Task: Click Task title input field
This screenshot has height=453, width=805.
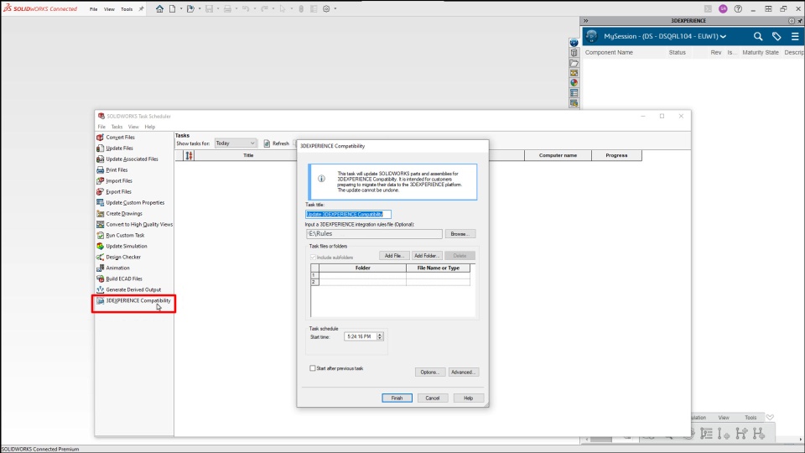Action: [x=348, y=214]
